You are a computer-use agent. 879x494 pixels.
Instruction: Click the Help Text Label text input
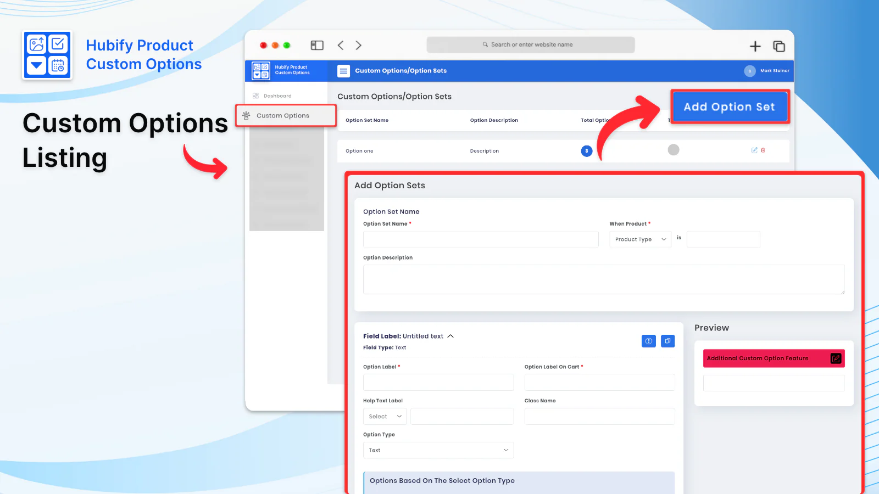click(462, 417)
